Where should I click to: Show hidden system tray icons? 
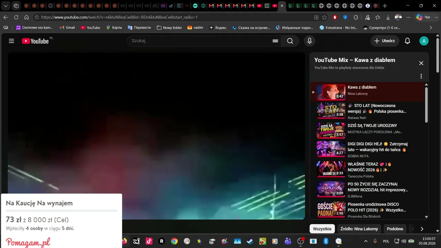pos(366,241)
